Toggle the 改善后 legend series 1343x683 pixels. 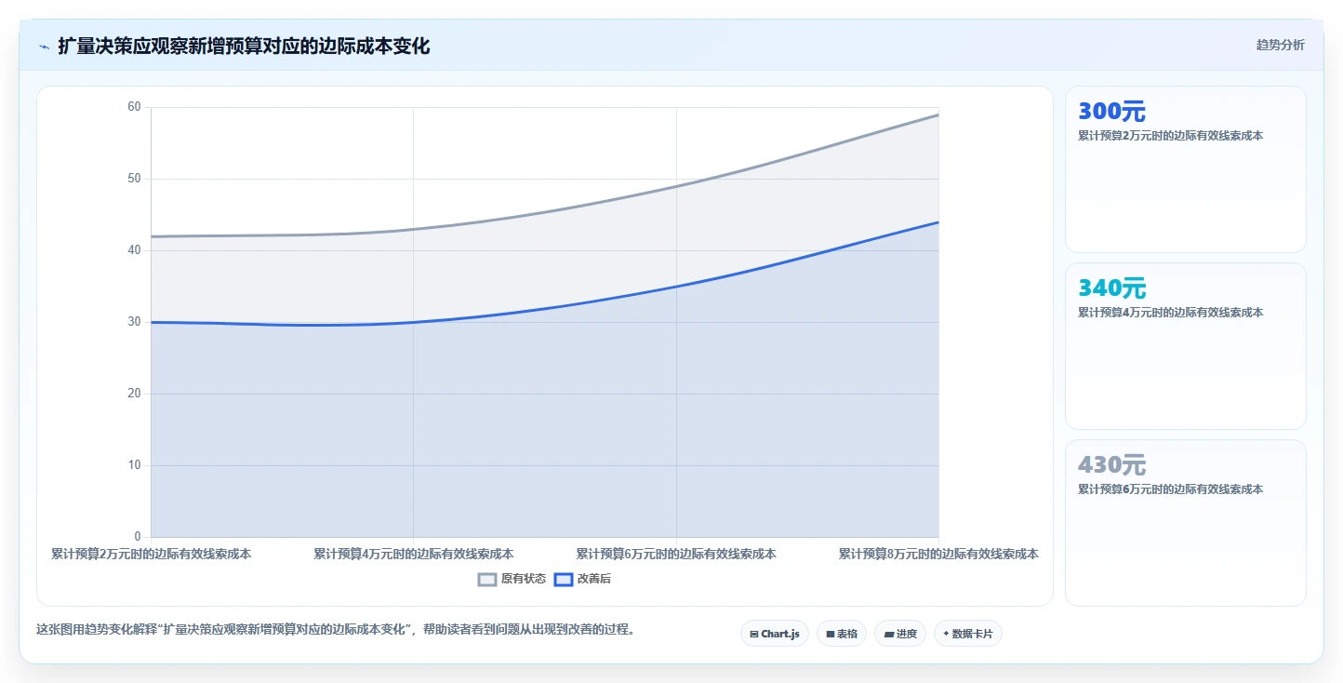click(582, 579)
